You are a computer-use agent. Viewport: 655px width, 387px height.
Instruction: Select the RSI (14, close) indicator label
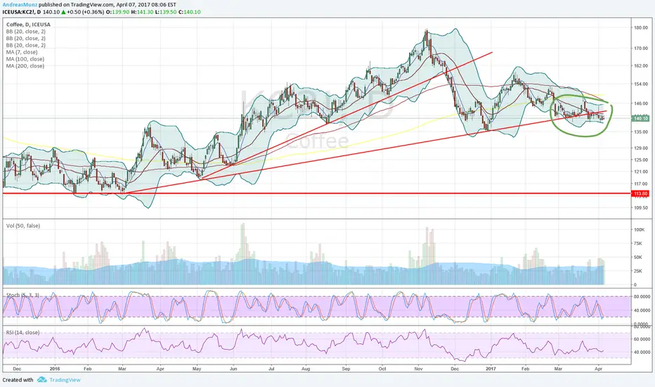coord(22,333)
